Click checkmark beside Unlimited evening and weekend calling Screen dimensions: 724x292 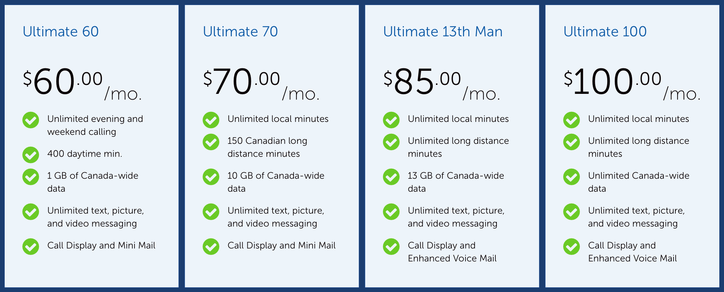tap(31, 120)
